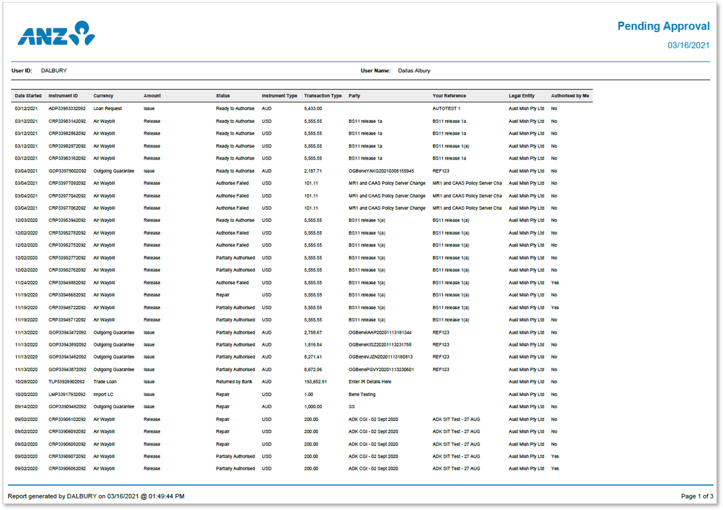
Task: Click the Pending Approval report title
Action: (x=663, y=26)
